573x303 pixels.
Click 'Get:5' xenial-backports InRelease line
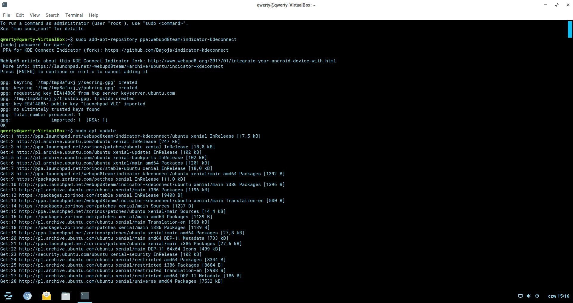tap(104, 158)
